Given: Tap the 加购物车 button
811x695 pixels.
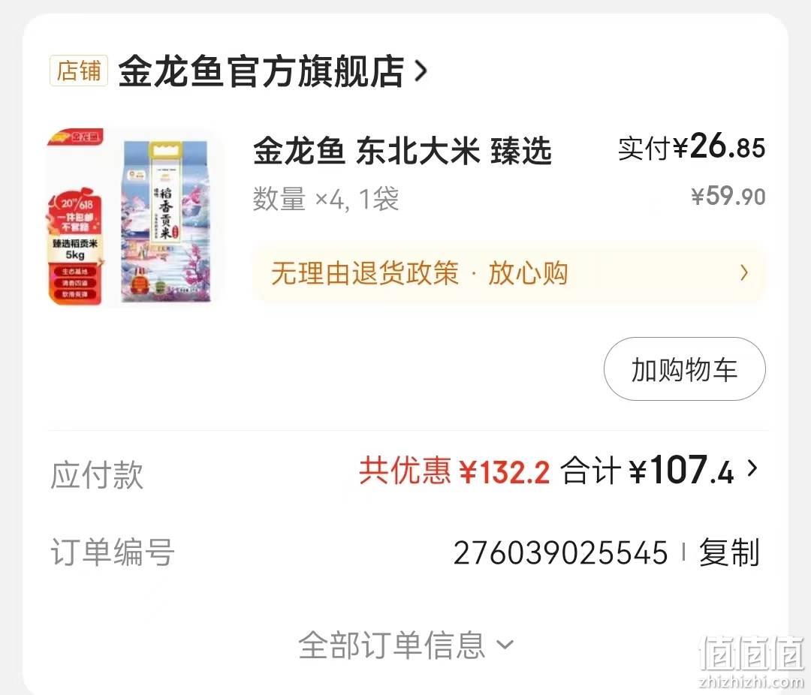Looking at the screenshot, I should click(684, 369).
